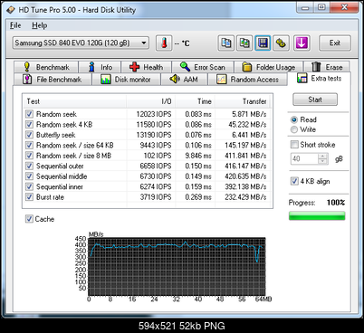Click the short stroke size field showing 40

point(304,159)
